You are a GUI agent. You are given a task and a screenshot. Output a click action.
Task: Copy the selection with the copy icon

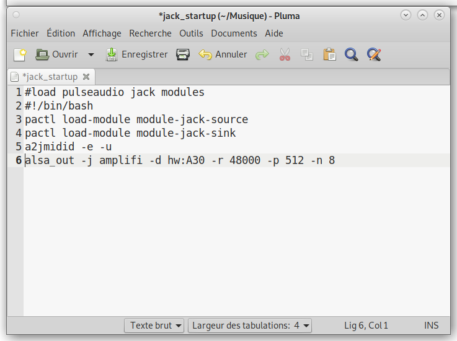point(307,54)
